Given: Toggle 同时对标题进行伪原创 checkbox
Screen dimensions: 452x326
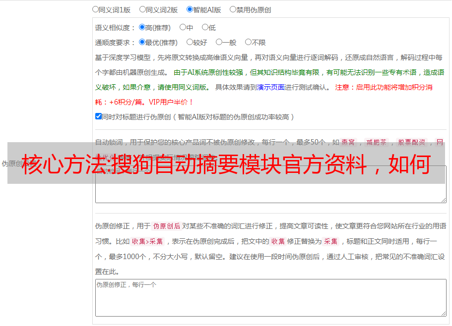Looking at the screenshot, I should pyautogui.click(x=98, y=116).
